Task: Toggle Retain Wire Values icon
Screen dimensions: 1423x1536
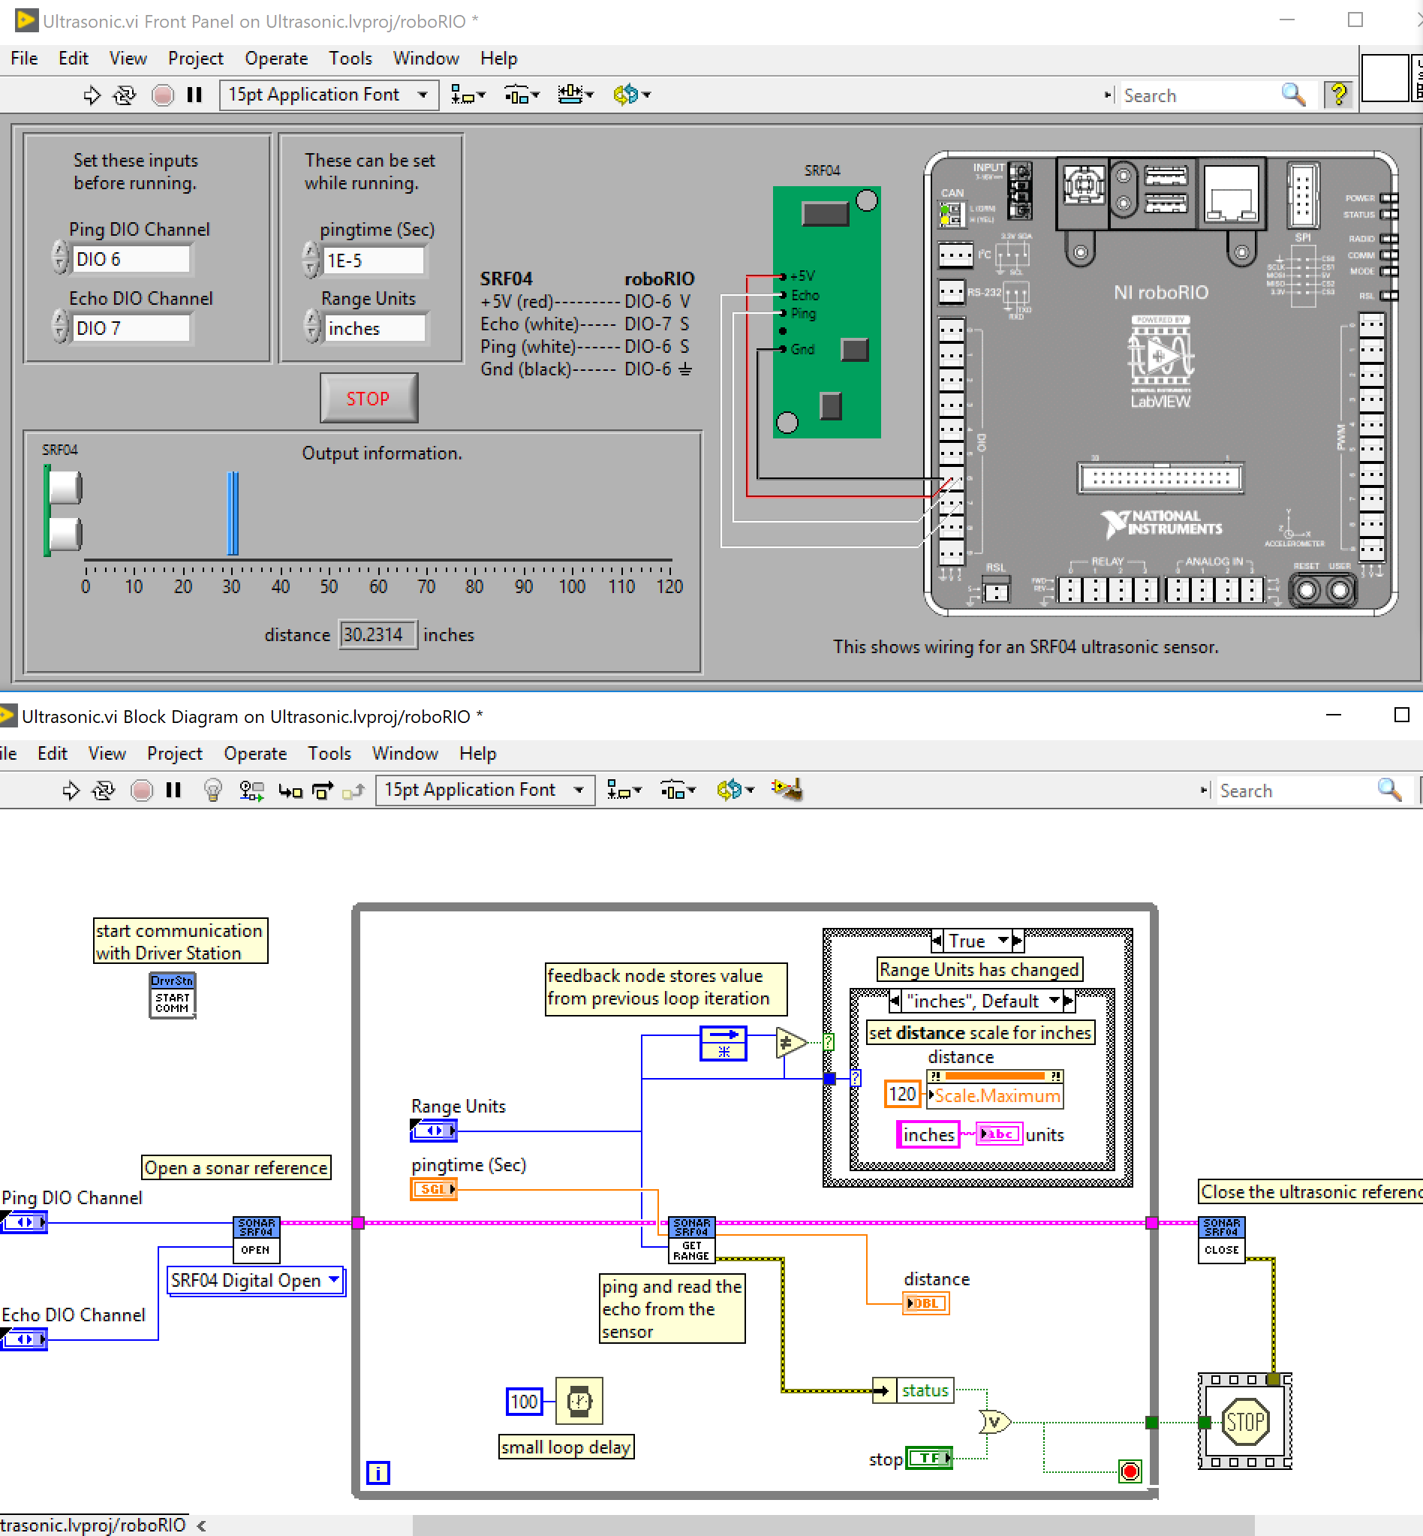Action: 251,791
